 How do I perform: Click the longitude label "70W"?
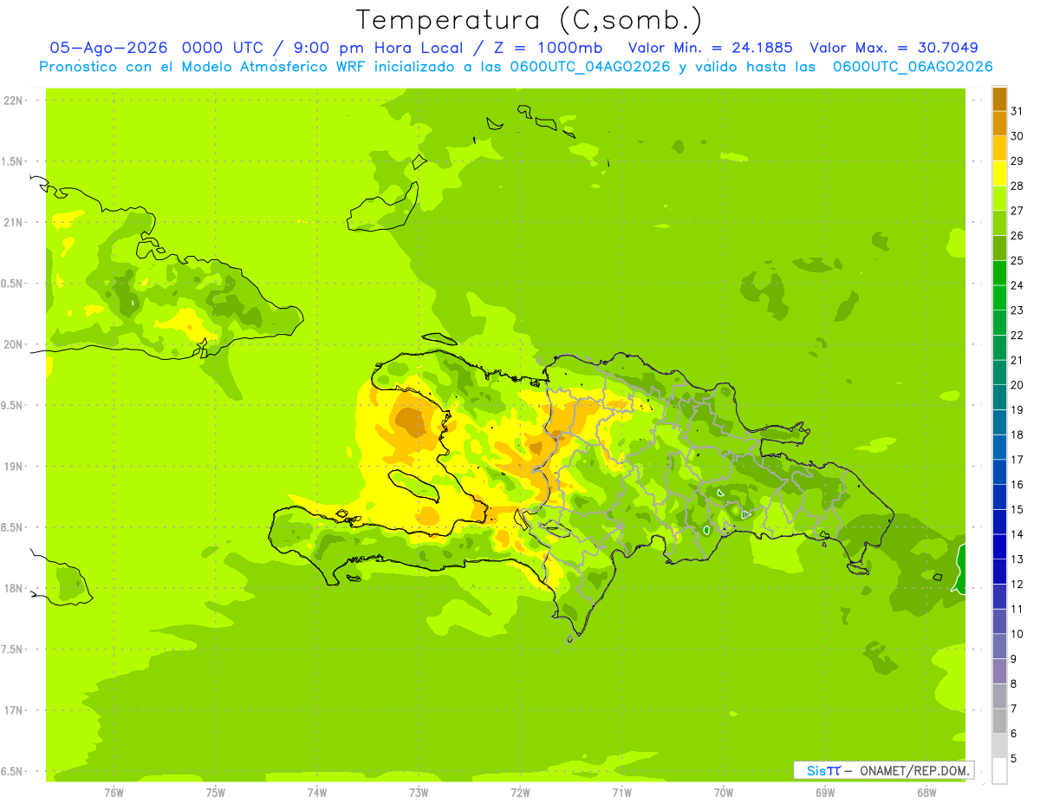click(x=724, y=793)
